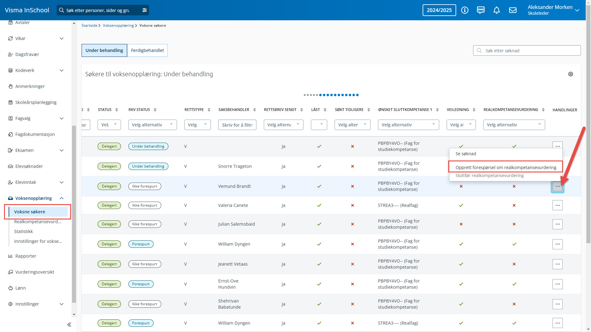Sort by RKV Status column
591x332 pixels.
pyautogui.click(x=155, y=110)
